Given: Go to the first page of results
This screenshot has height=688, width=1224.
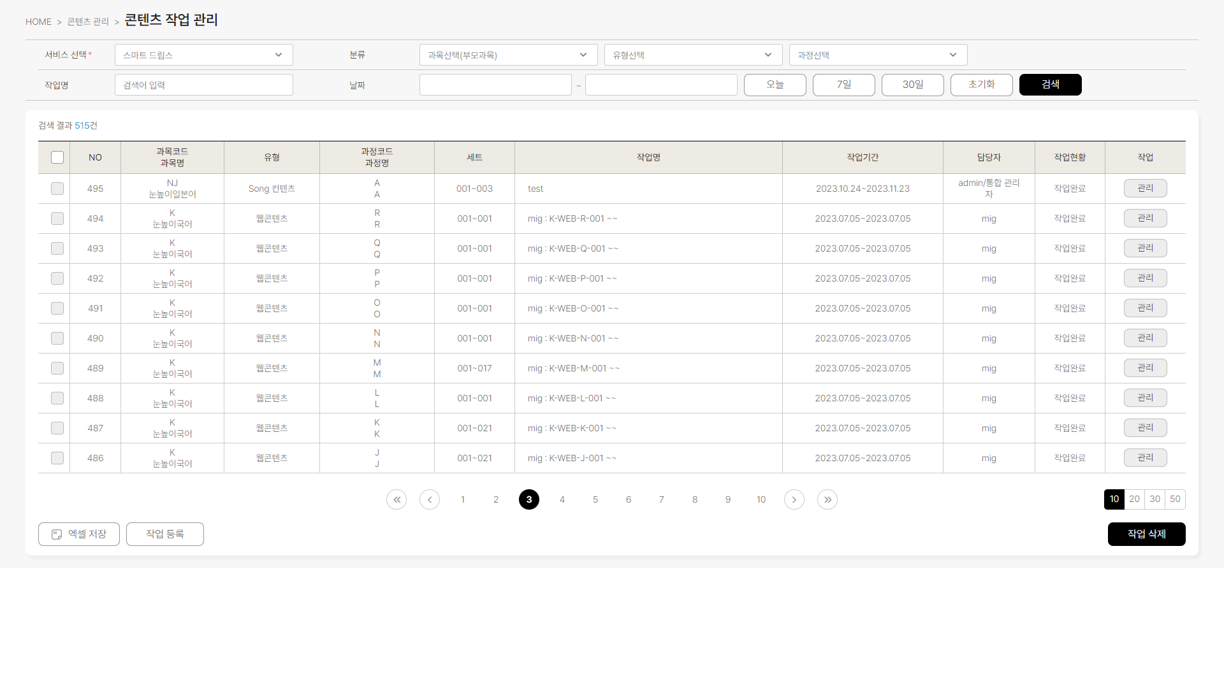Looking at the screenshot, I should click(397, 499).
